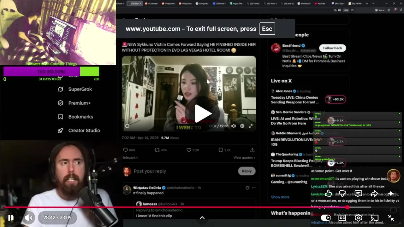Image resolution: width=404 pixels, height=227 pixels.
Task: Open Creator Studio in X sidebar
Action: 79,131
